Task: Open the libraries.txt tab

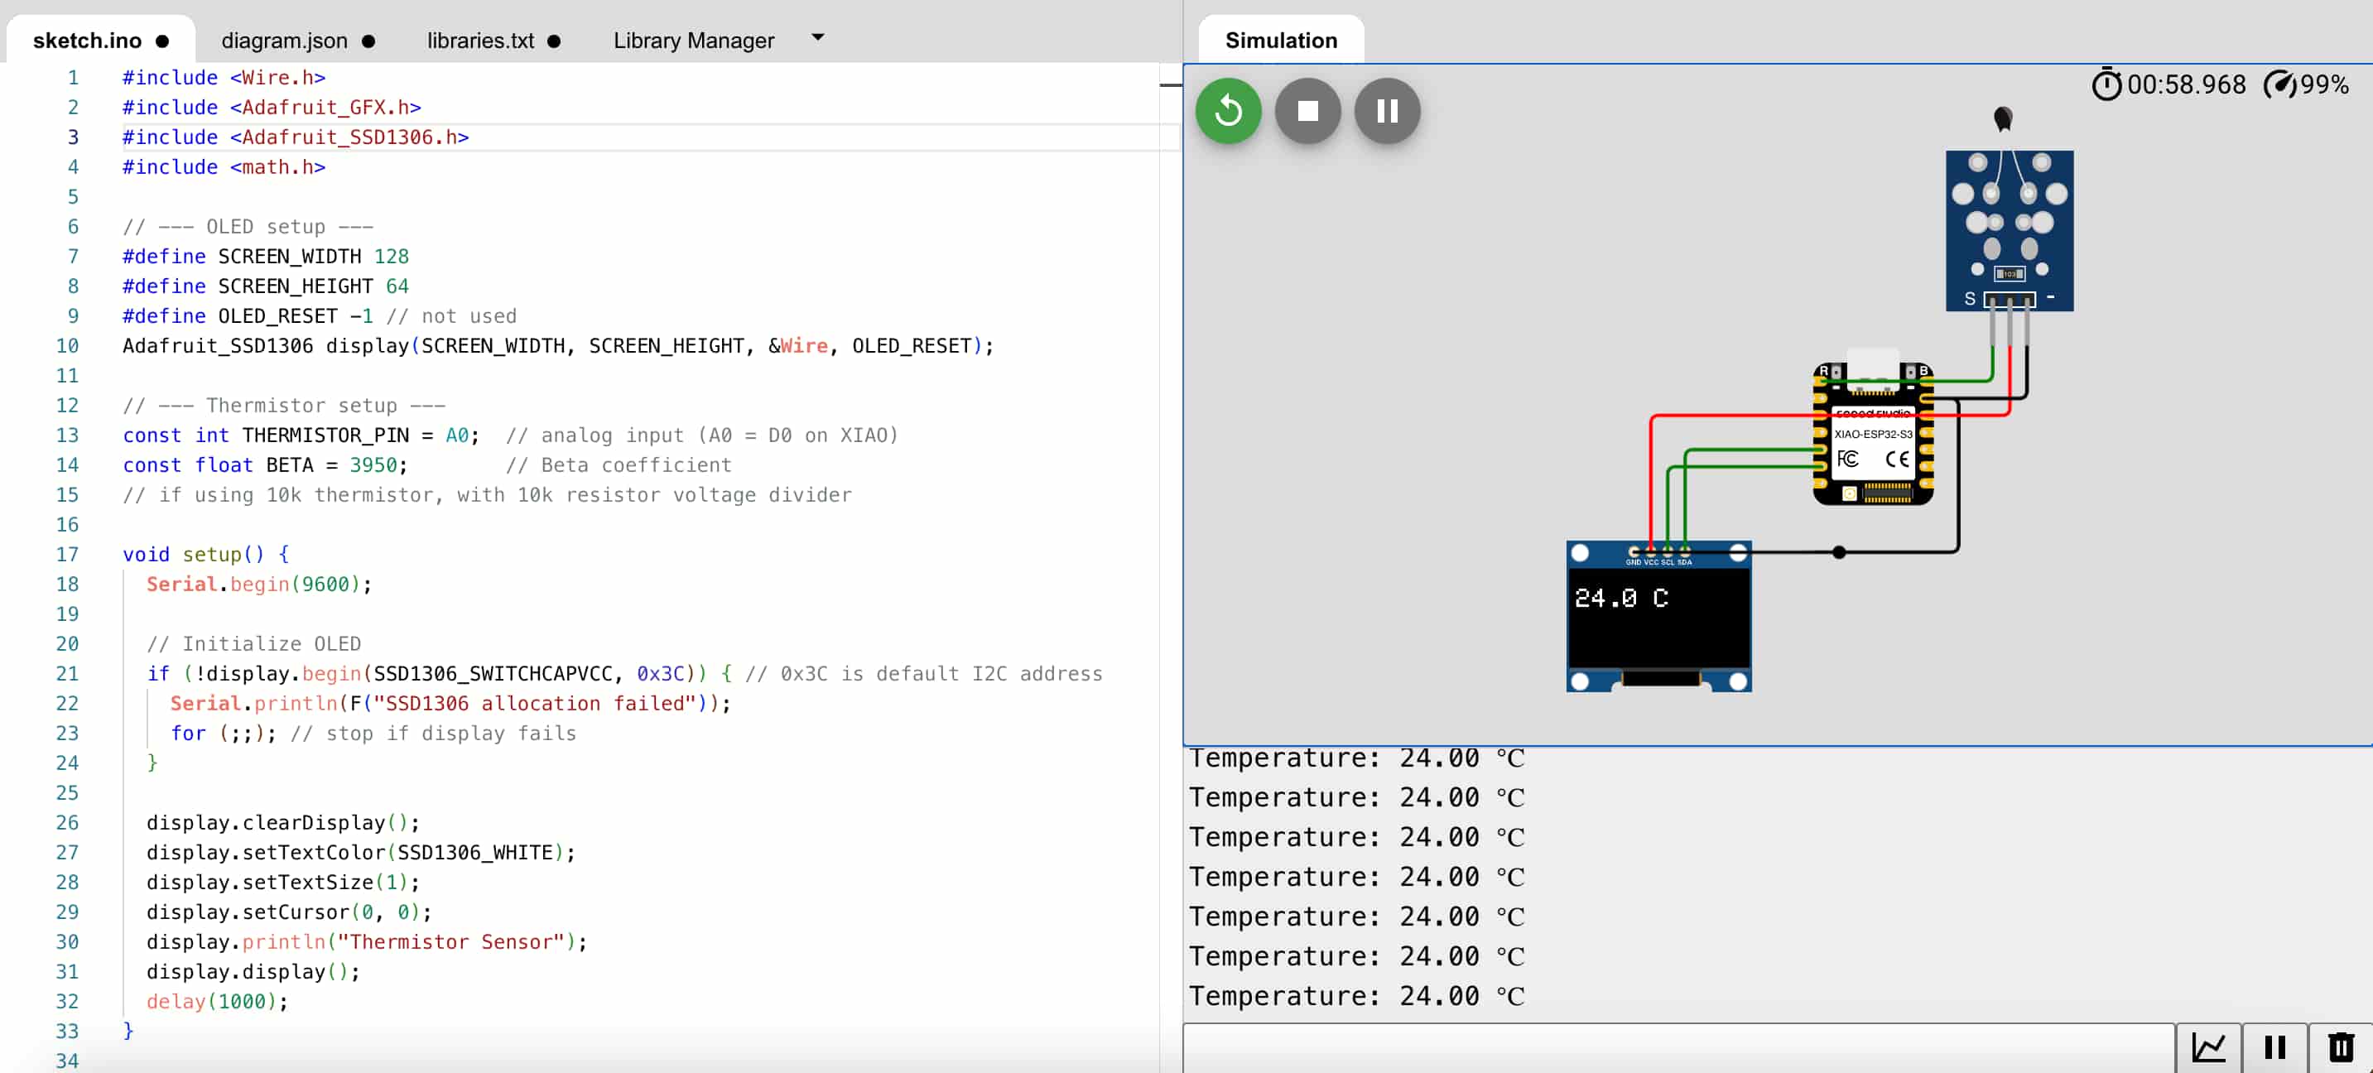Action: tap(480, 41)
